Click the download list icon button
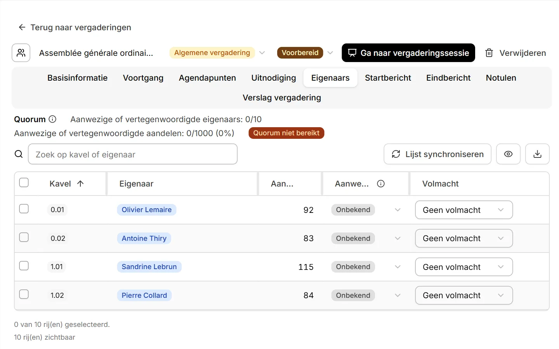The height and width of the screenshot is (349, 559). pos(537,154)
